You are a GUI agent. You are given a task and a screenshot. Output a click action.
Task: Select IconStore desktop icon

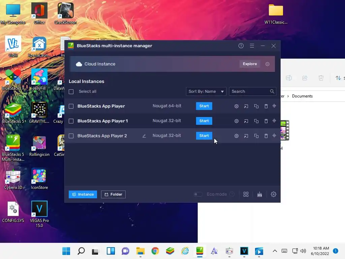(x=39, y=179)
